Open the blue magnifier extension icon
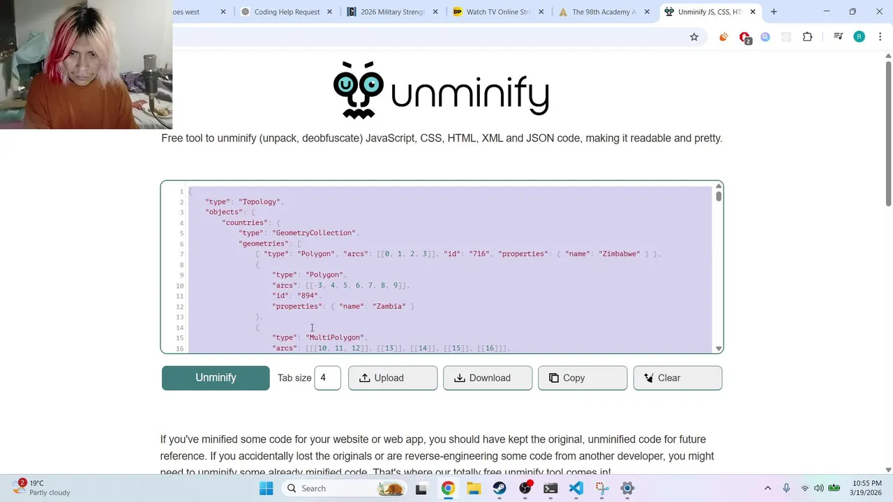893x502 pixels. coord(765,37)
